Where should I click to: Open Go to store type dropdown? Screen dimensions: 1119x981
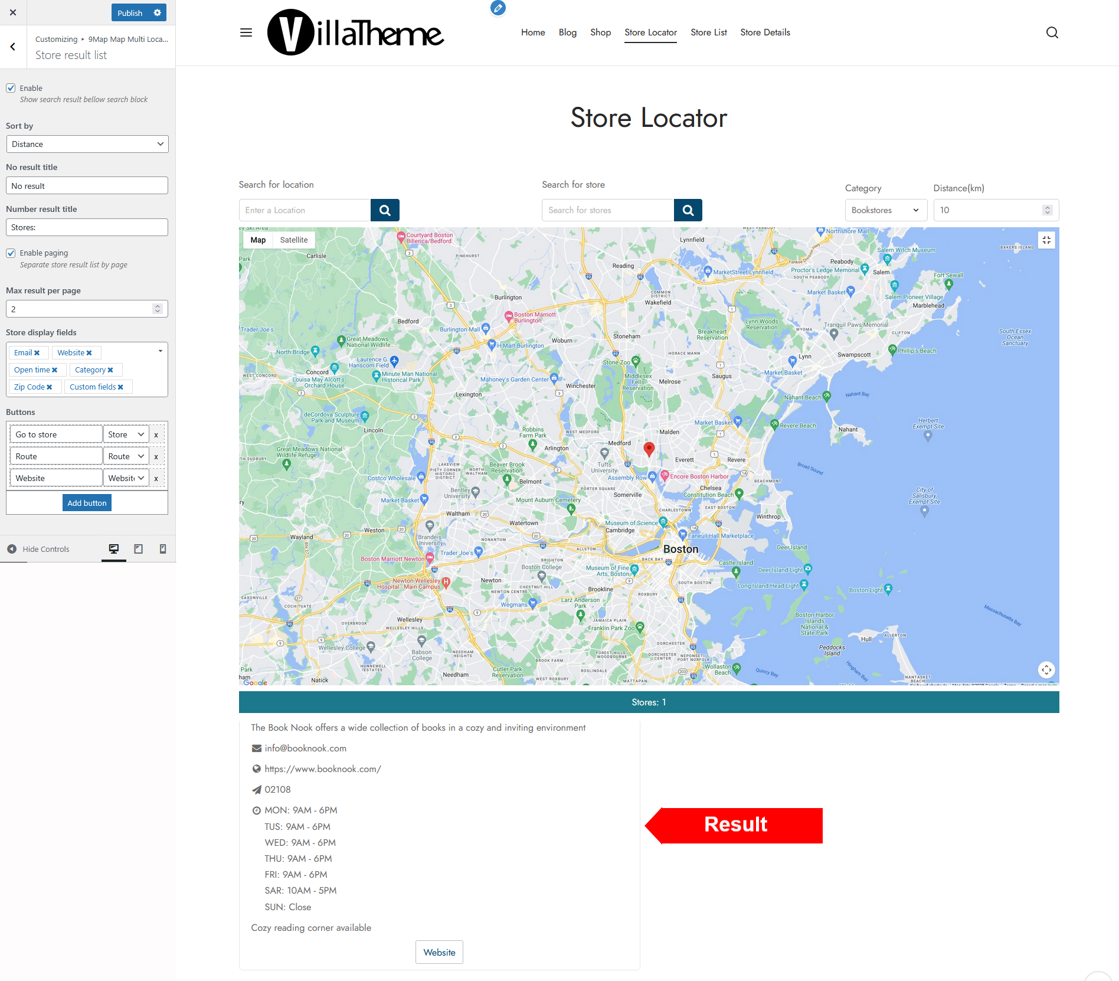coord(126,434)
